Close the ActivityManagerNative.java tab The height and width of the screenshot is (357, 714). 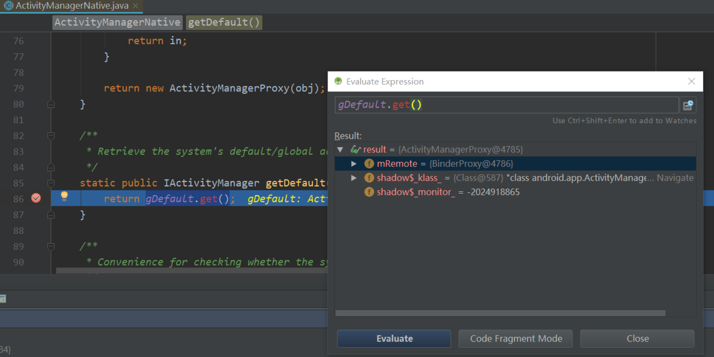tap(136, 6)
